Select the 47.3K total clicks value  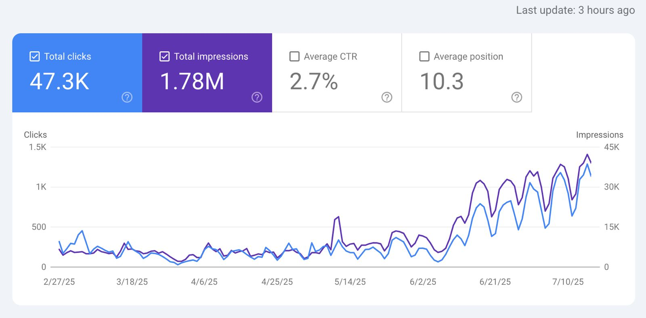(59, 82)
